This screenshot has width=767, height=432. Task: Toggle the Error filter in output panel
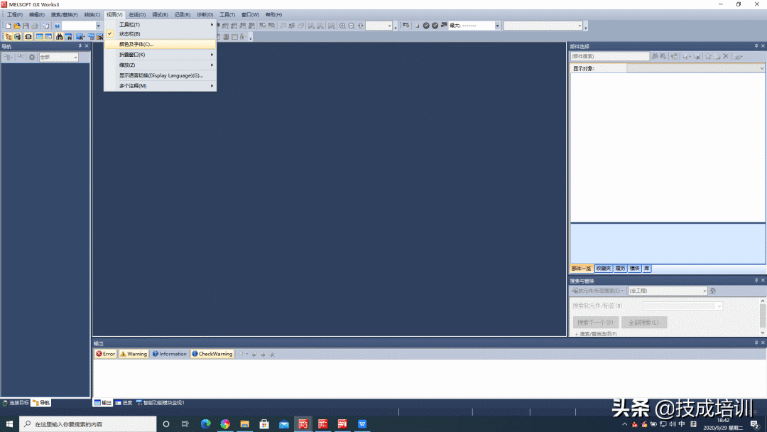pos(105,354)
